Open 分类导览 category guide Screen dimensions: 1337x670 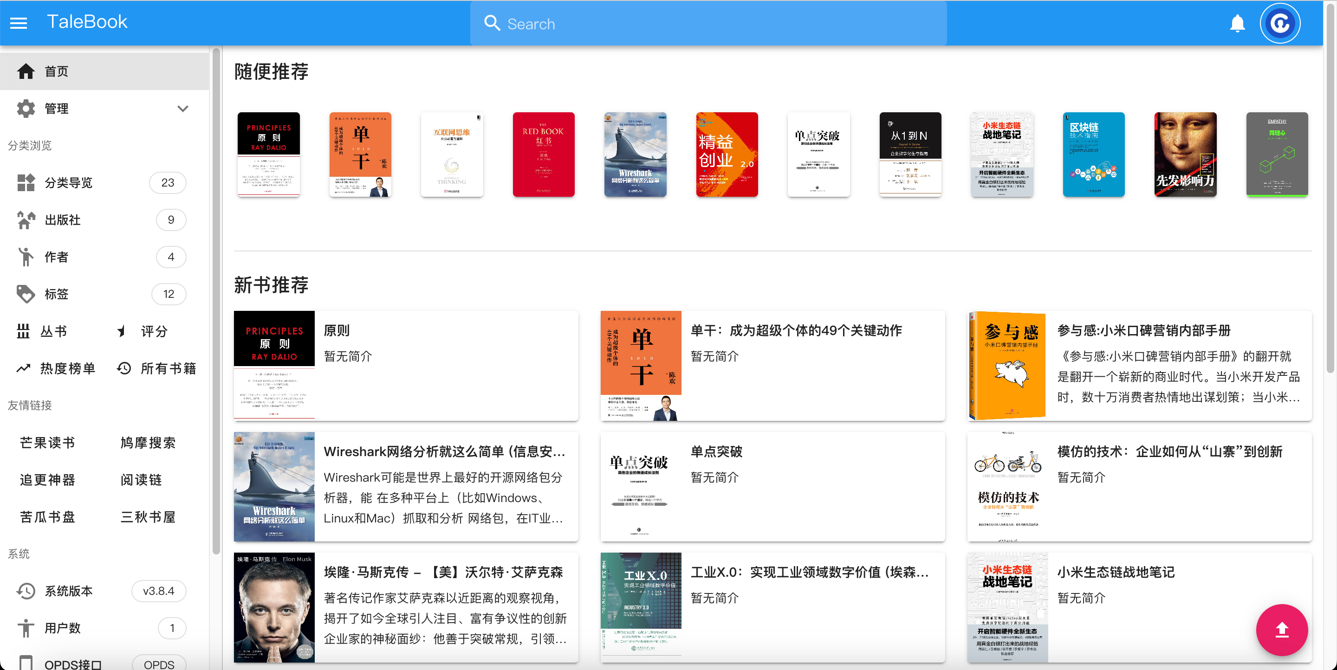[104, 182]
